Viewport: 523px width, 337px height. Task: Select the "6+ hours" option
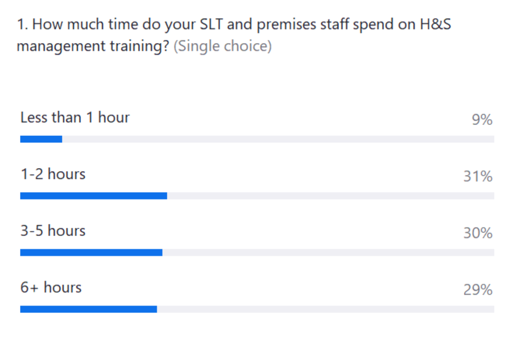coord(51,287)
